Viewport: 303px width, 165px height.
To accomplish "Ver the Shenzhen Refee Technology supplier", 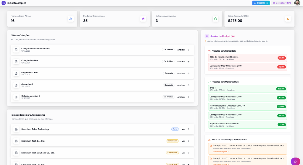I will (186, 129).
